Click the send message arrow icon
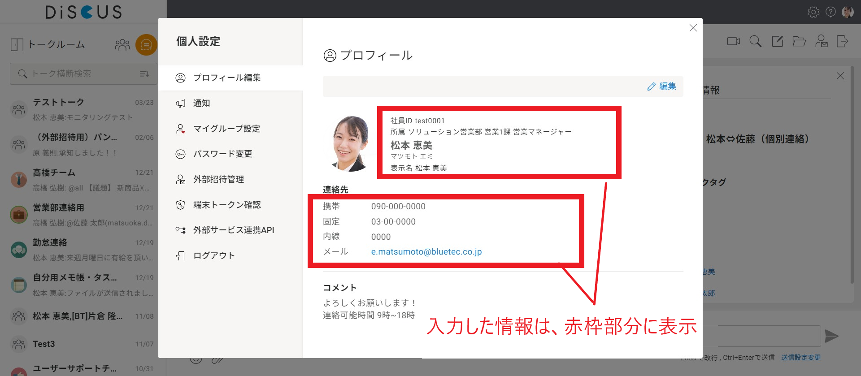The height and width of the screenshot is (376, 861). tap(831, 336)
